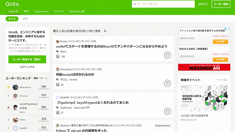Show 全て user ranking

(47, 78)
